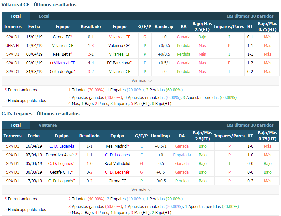281x216 pixels.
Task: Click the 1-0 result versus Real Valladolid
Action: pyautogui.click(x=89, y=163)
